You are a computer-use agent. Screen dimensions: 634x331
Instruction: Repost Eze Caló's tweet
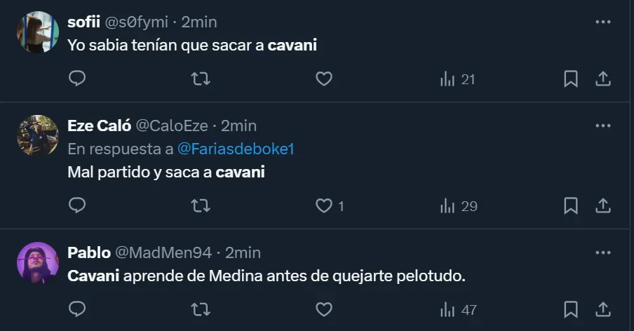pyautogui.click(x=201, y=205)
